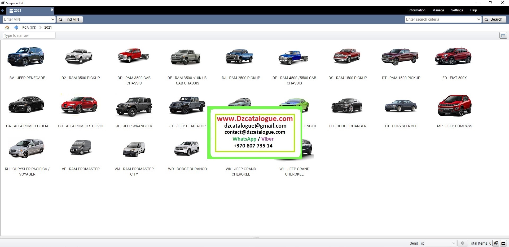The width and height of the screenshot is (509, 247).
Task: Open a new tab with the plus icon
Action: pos(3,11)
